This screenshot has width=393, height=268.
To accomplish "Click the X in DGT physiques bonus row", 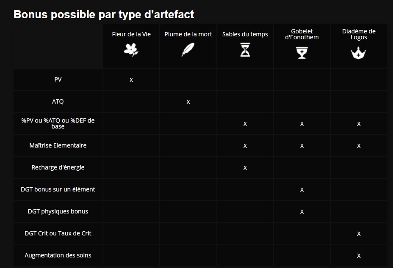I will 302,212.
